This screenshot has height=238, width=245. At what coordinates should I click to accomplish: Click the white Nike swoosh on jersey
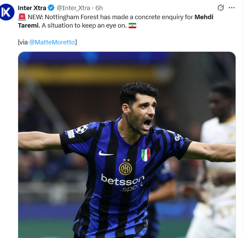(106, 153)
